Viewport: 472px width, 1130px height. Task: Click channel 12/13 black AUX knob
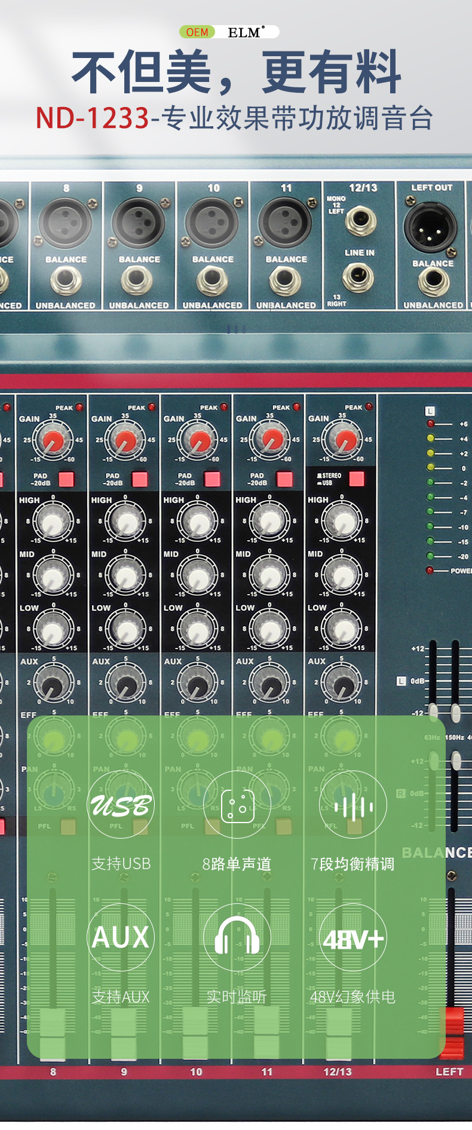342,684
